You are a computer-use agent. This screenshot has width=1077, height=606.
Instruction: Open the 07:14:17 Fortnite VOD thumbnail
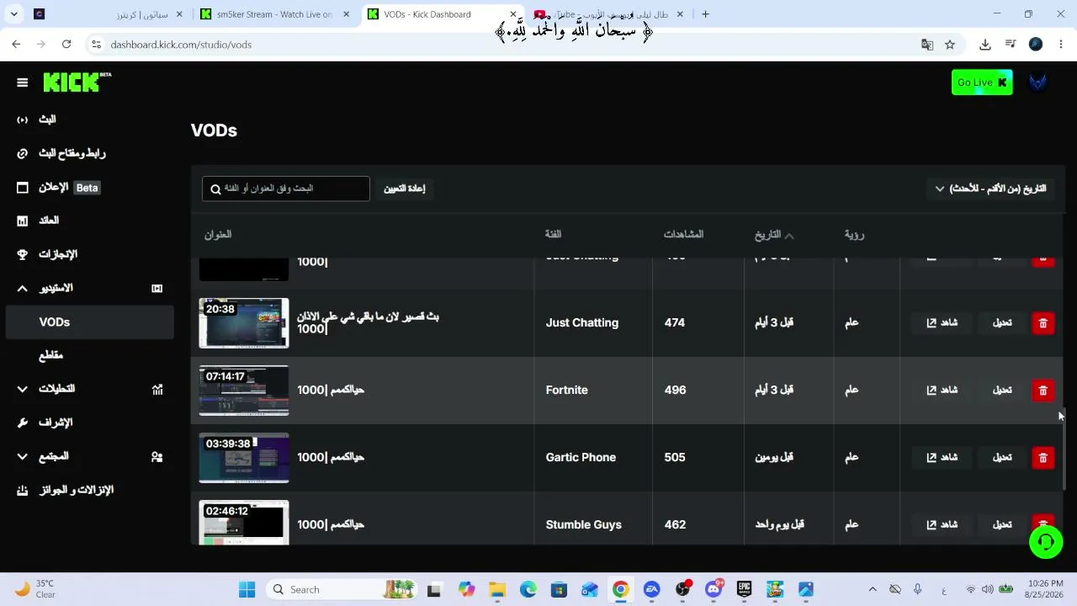point(244,391)
